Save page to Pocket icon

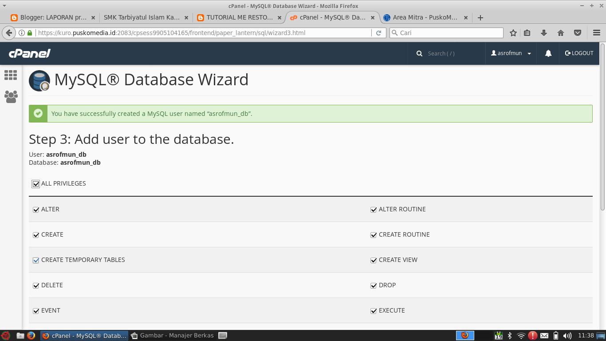click(578, 33)
